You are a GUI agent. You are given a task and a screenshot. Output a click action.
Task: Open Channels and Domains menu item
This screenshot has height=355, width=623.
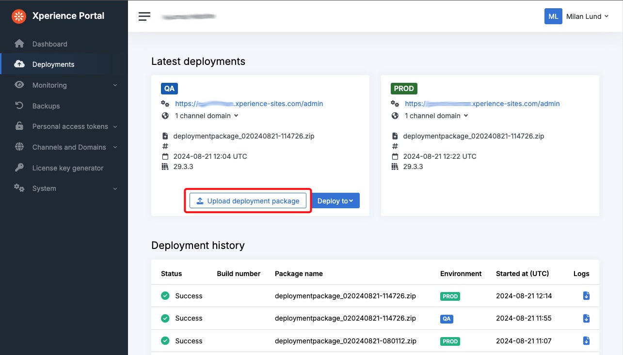tap(69, 147)
